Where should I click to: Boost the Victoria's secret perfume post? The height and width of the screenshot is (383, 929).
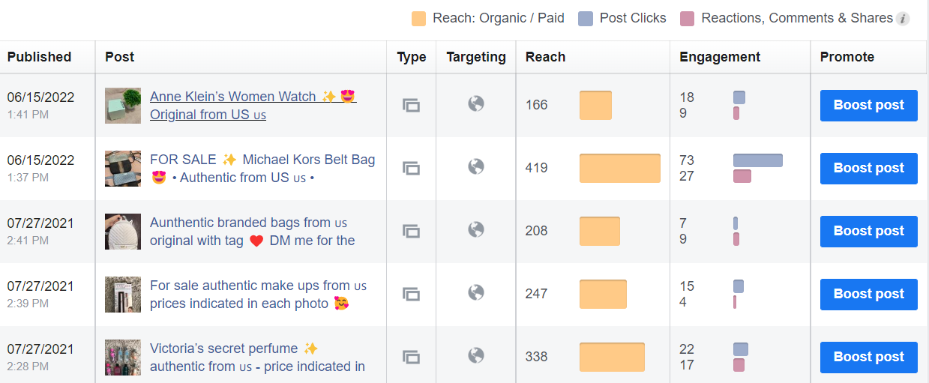(x=868, y=357)
